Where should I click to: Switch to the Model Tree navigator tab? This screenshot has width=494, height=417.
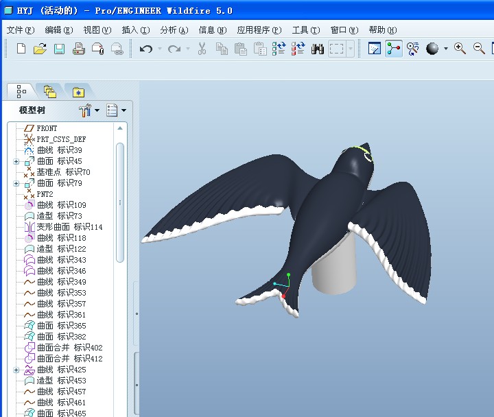(21, 92)
